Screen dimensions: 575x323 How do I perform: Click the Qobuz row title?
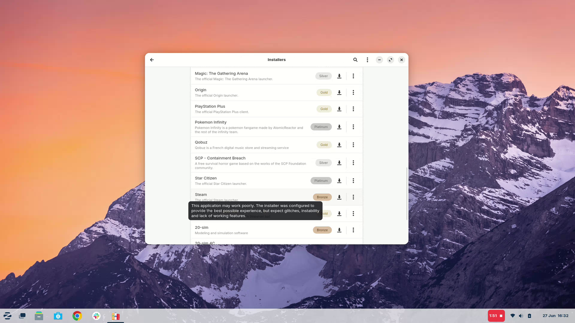(201, 142)
